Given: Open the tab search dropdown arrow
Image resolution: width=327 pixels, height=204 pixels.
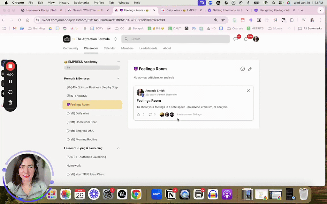Looking at the screenshot, I should (321, 10).
